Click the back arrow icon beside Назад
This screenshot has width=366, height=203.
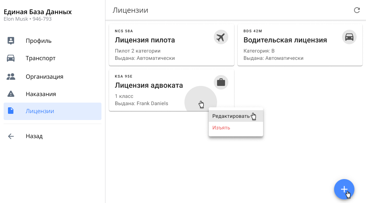(11, 136)
